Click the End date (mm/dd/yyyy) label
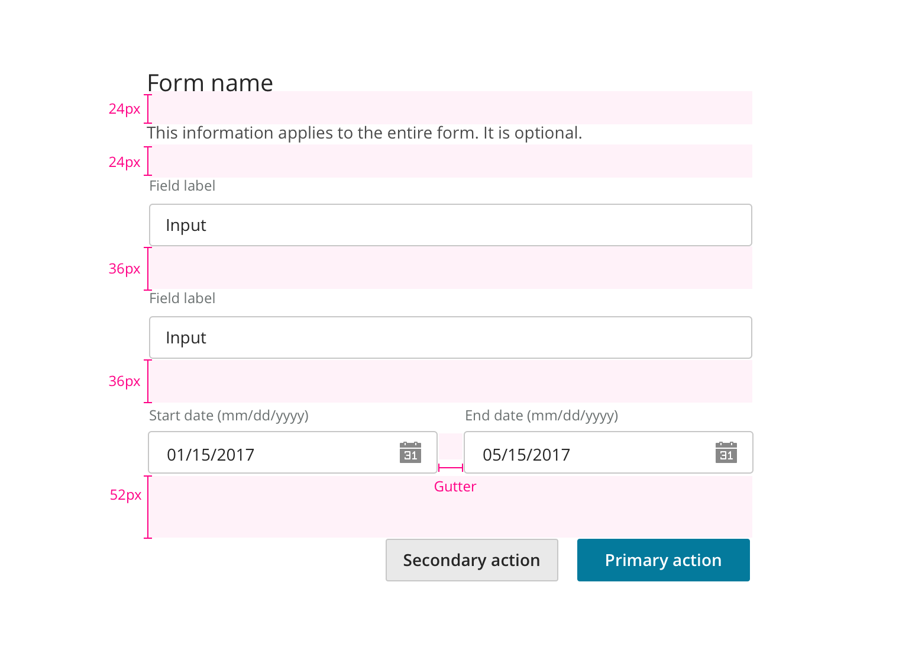This screenshot has width=899, height=656. (x=541, y=416)
